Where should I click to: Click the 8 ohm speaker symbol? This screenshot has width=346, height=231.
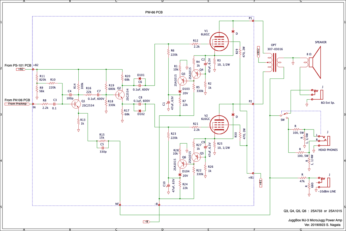314,62
